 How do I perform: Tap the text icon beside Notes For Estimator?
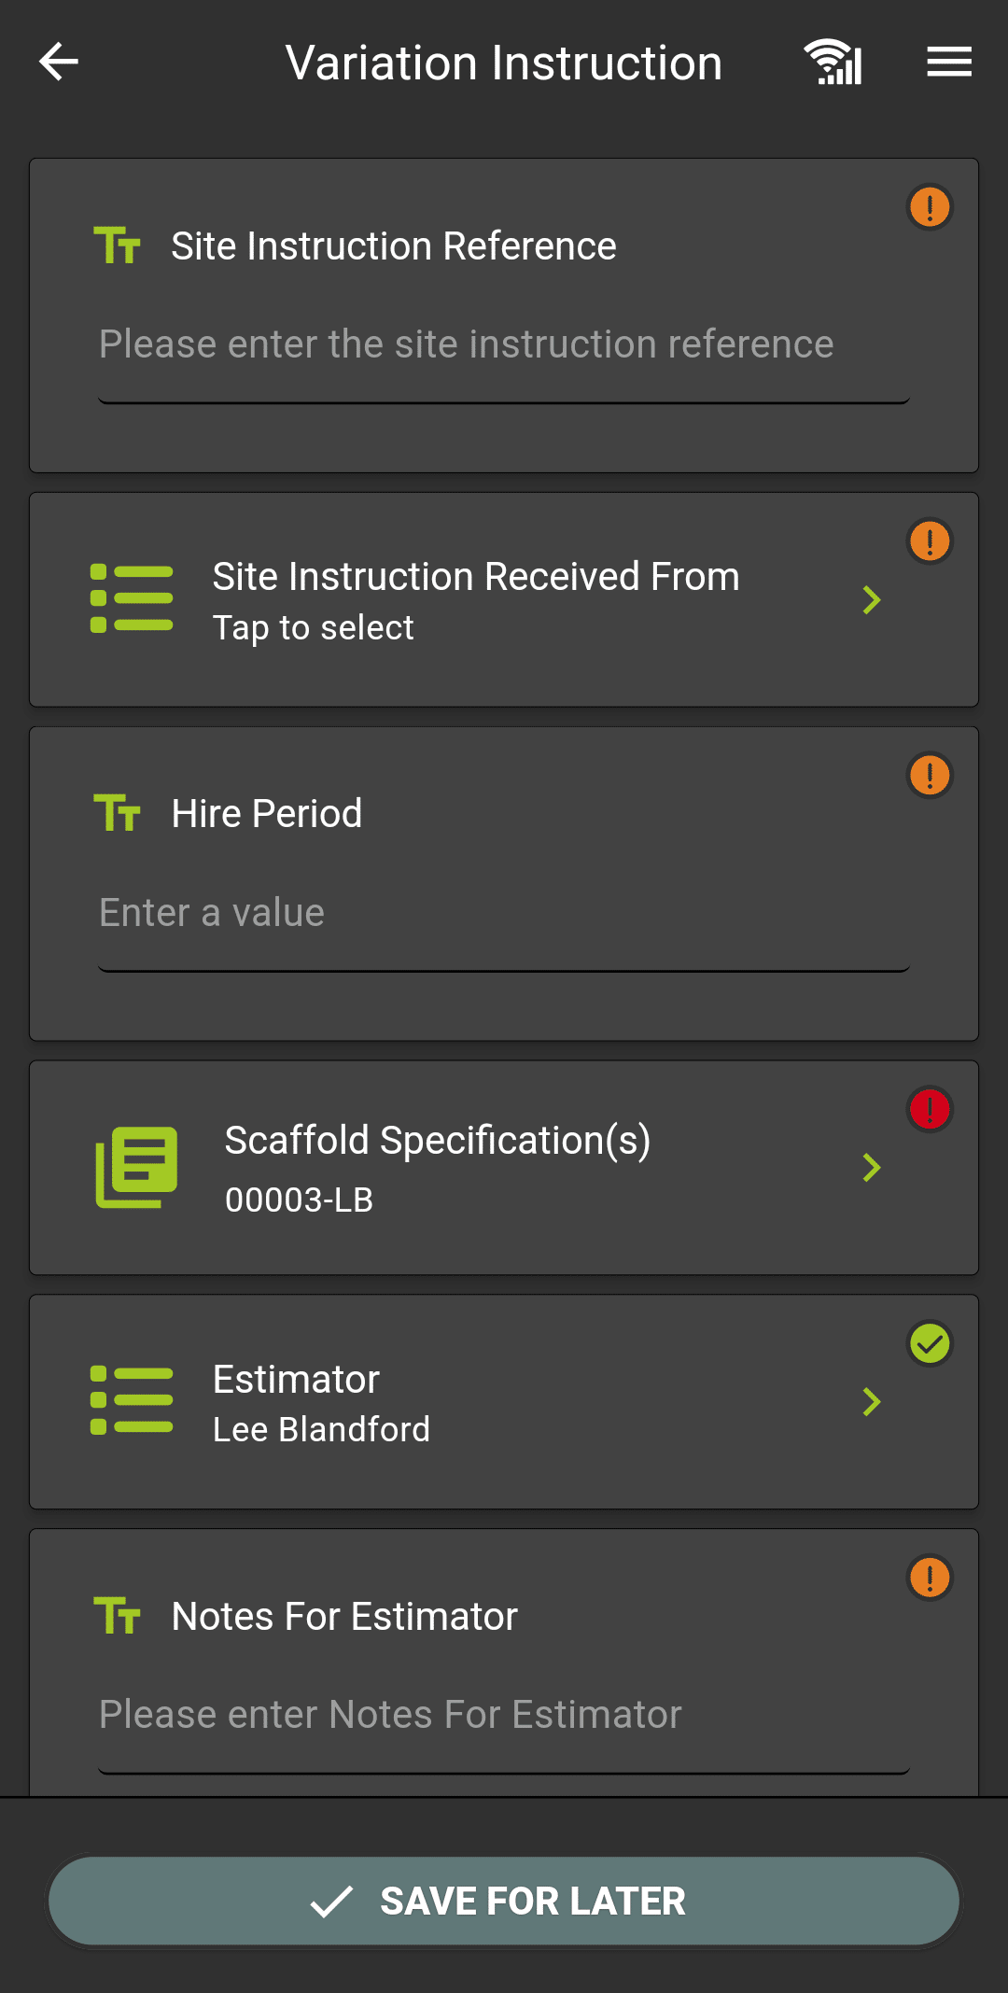point(118,1615)
